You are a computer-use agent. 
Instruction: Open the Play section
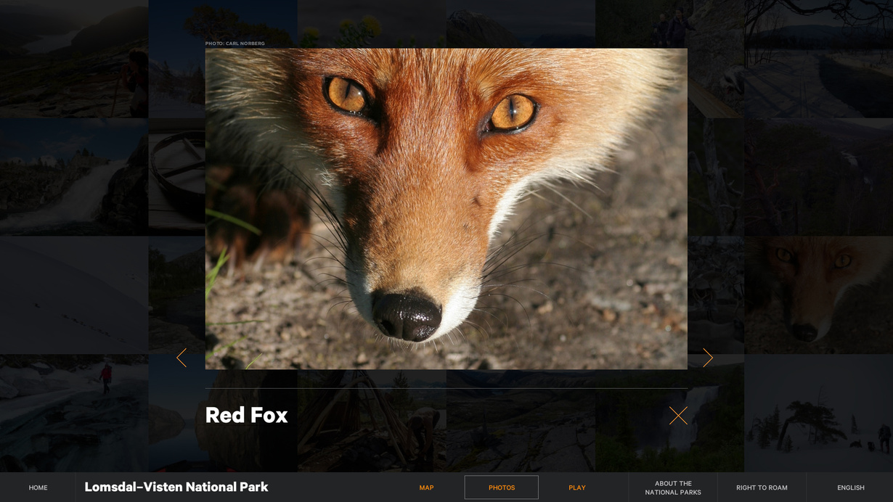[576, 487]
